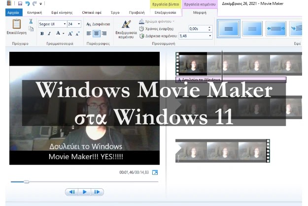Decrease font size with shrink icon
The width and height of the screenshot is (308, 206).
tap(77, 34)
